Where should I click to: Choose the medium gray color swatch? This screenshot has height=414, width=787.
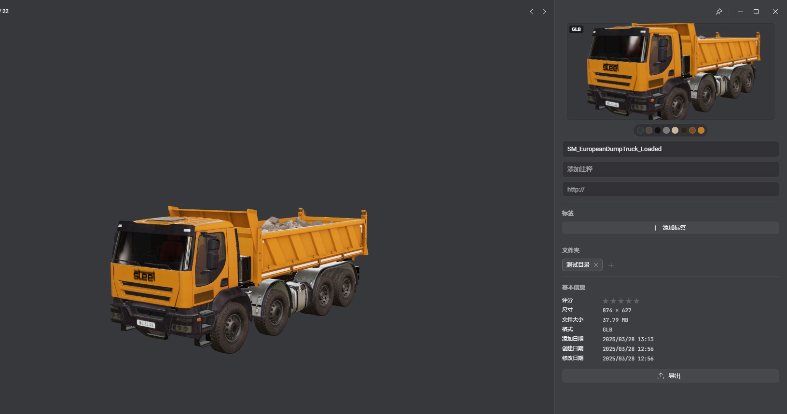666,130
